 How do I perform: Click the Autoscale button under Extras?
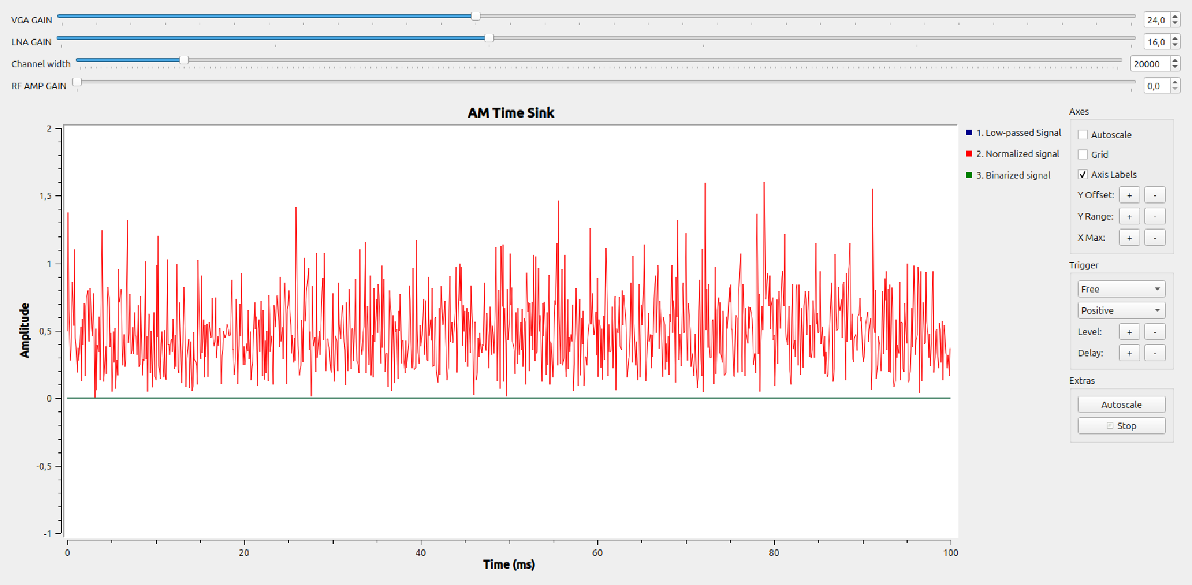click(1121, 404)
